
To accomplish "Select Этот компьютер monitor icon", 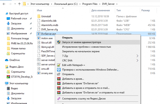I will (7, 84).
